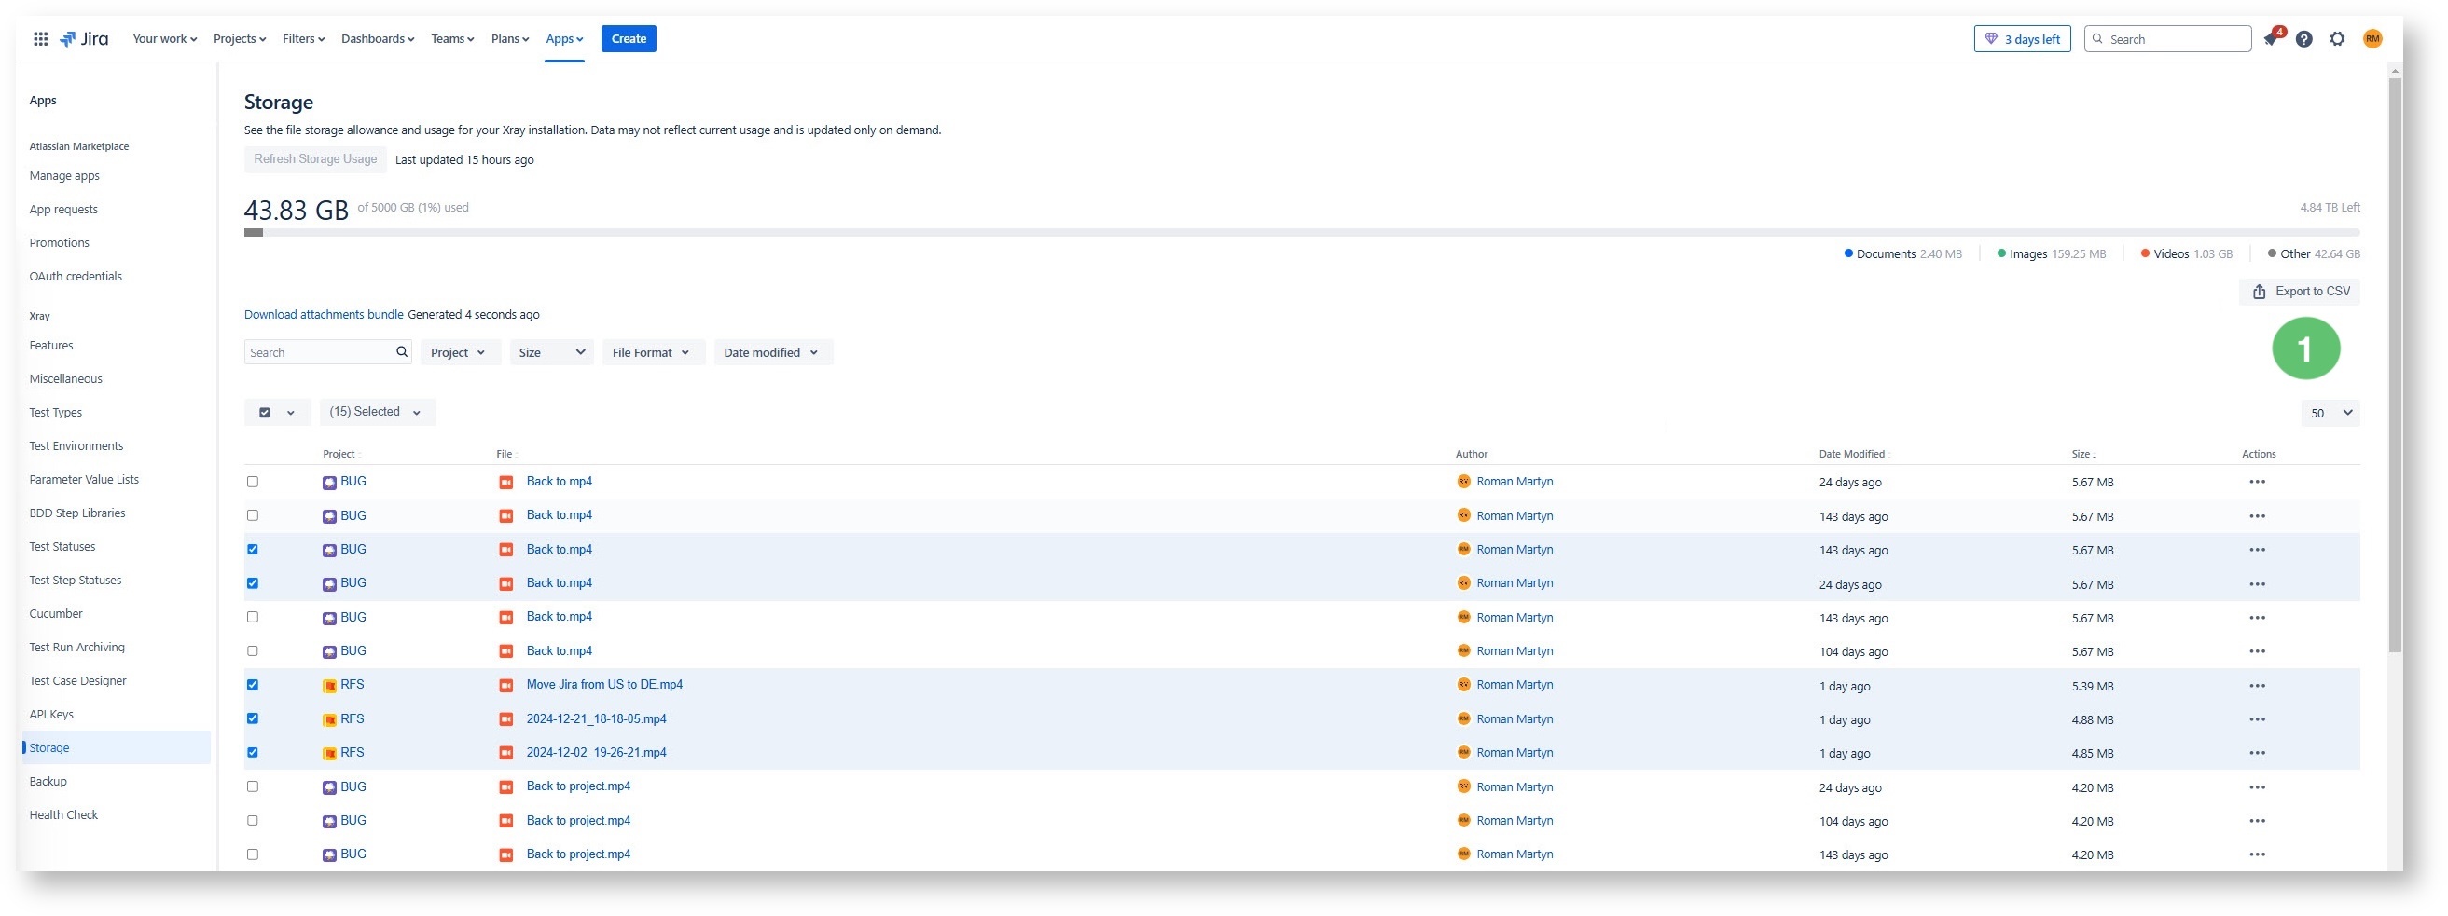Click the video file icon beside 2024-12-21_18-18-05.mp4

click(x=505, y=718)
